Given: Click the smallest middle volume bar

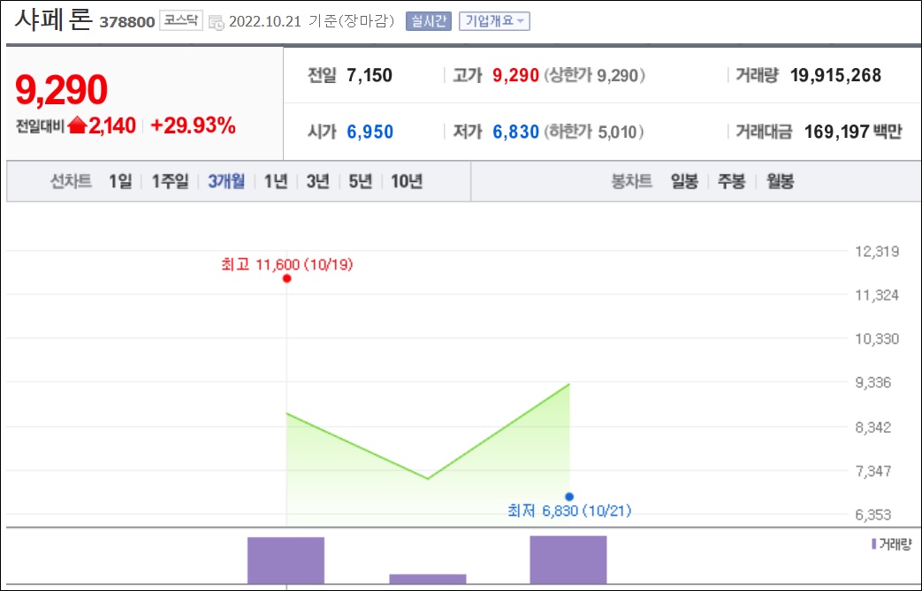Looking at the screenshot, I should coord(428,580).
